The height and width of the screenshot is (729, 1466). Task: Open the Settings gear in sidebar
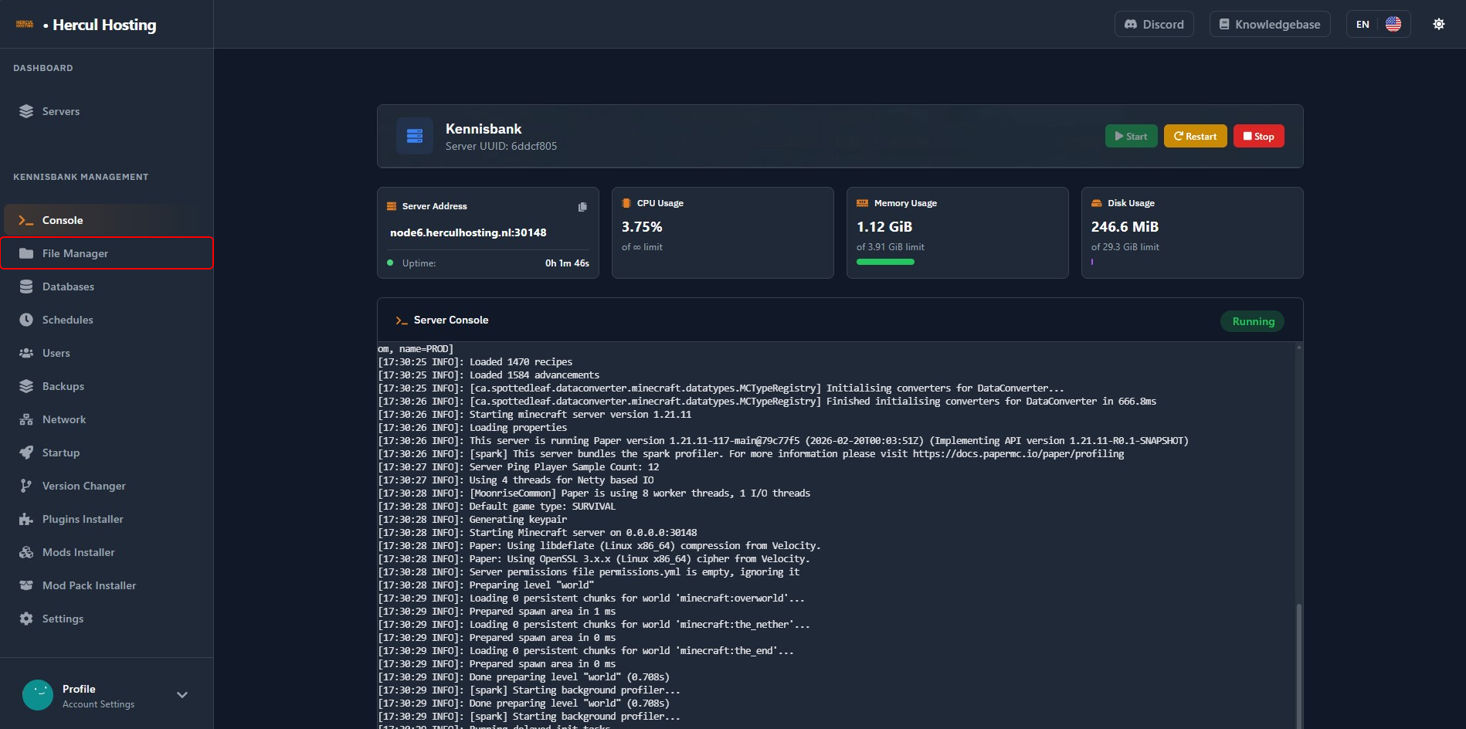pyautogui.click(x=26, y=619)
